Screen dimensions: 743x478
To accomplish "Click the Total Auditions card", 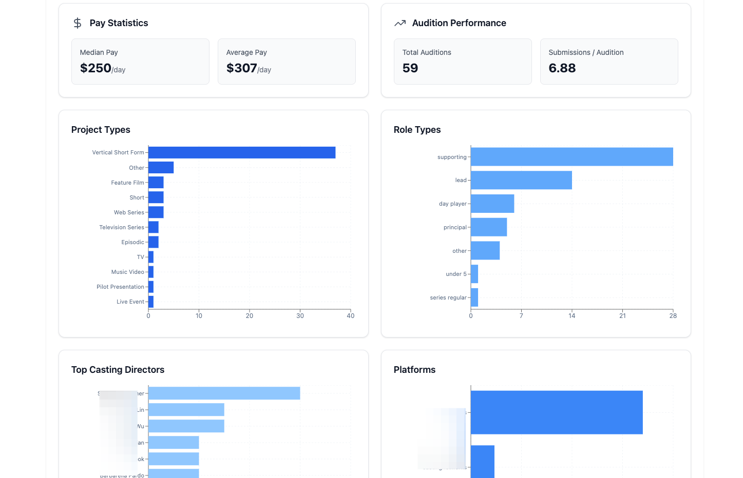I will point(463,61).
